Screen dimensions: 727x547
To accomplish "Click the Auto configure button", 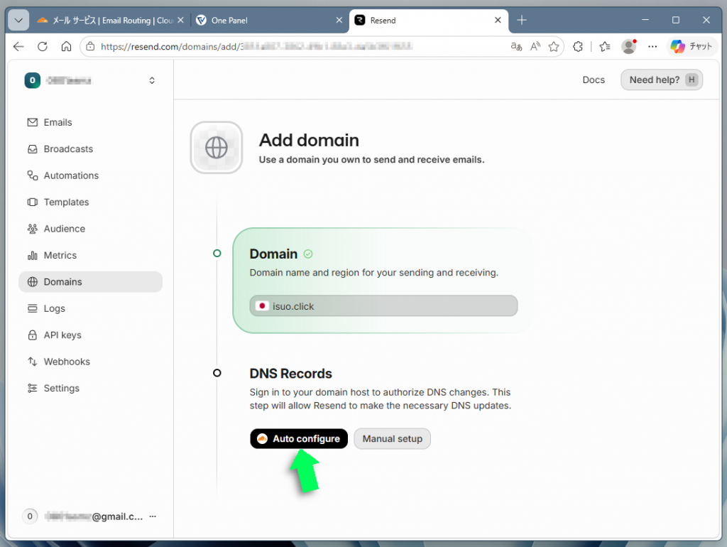I will point(299,438).
